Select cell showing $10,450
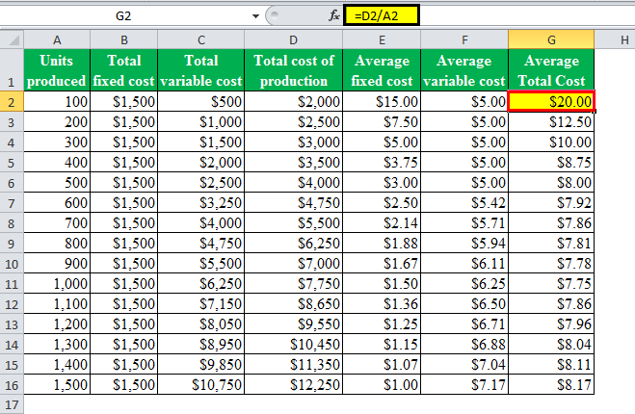 [x=294, y=344]
